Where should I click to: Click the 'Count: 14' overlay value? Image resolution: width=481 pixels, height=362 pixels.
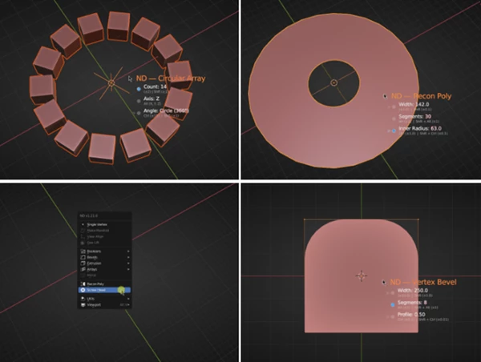[x=155, y=86]
